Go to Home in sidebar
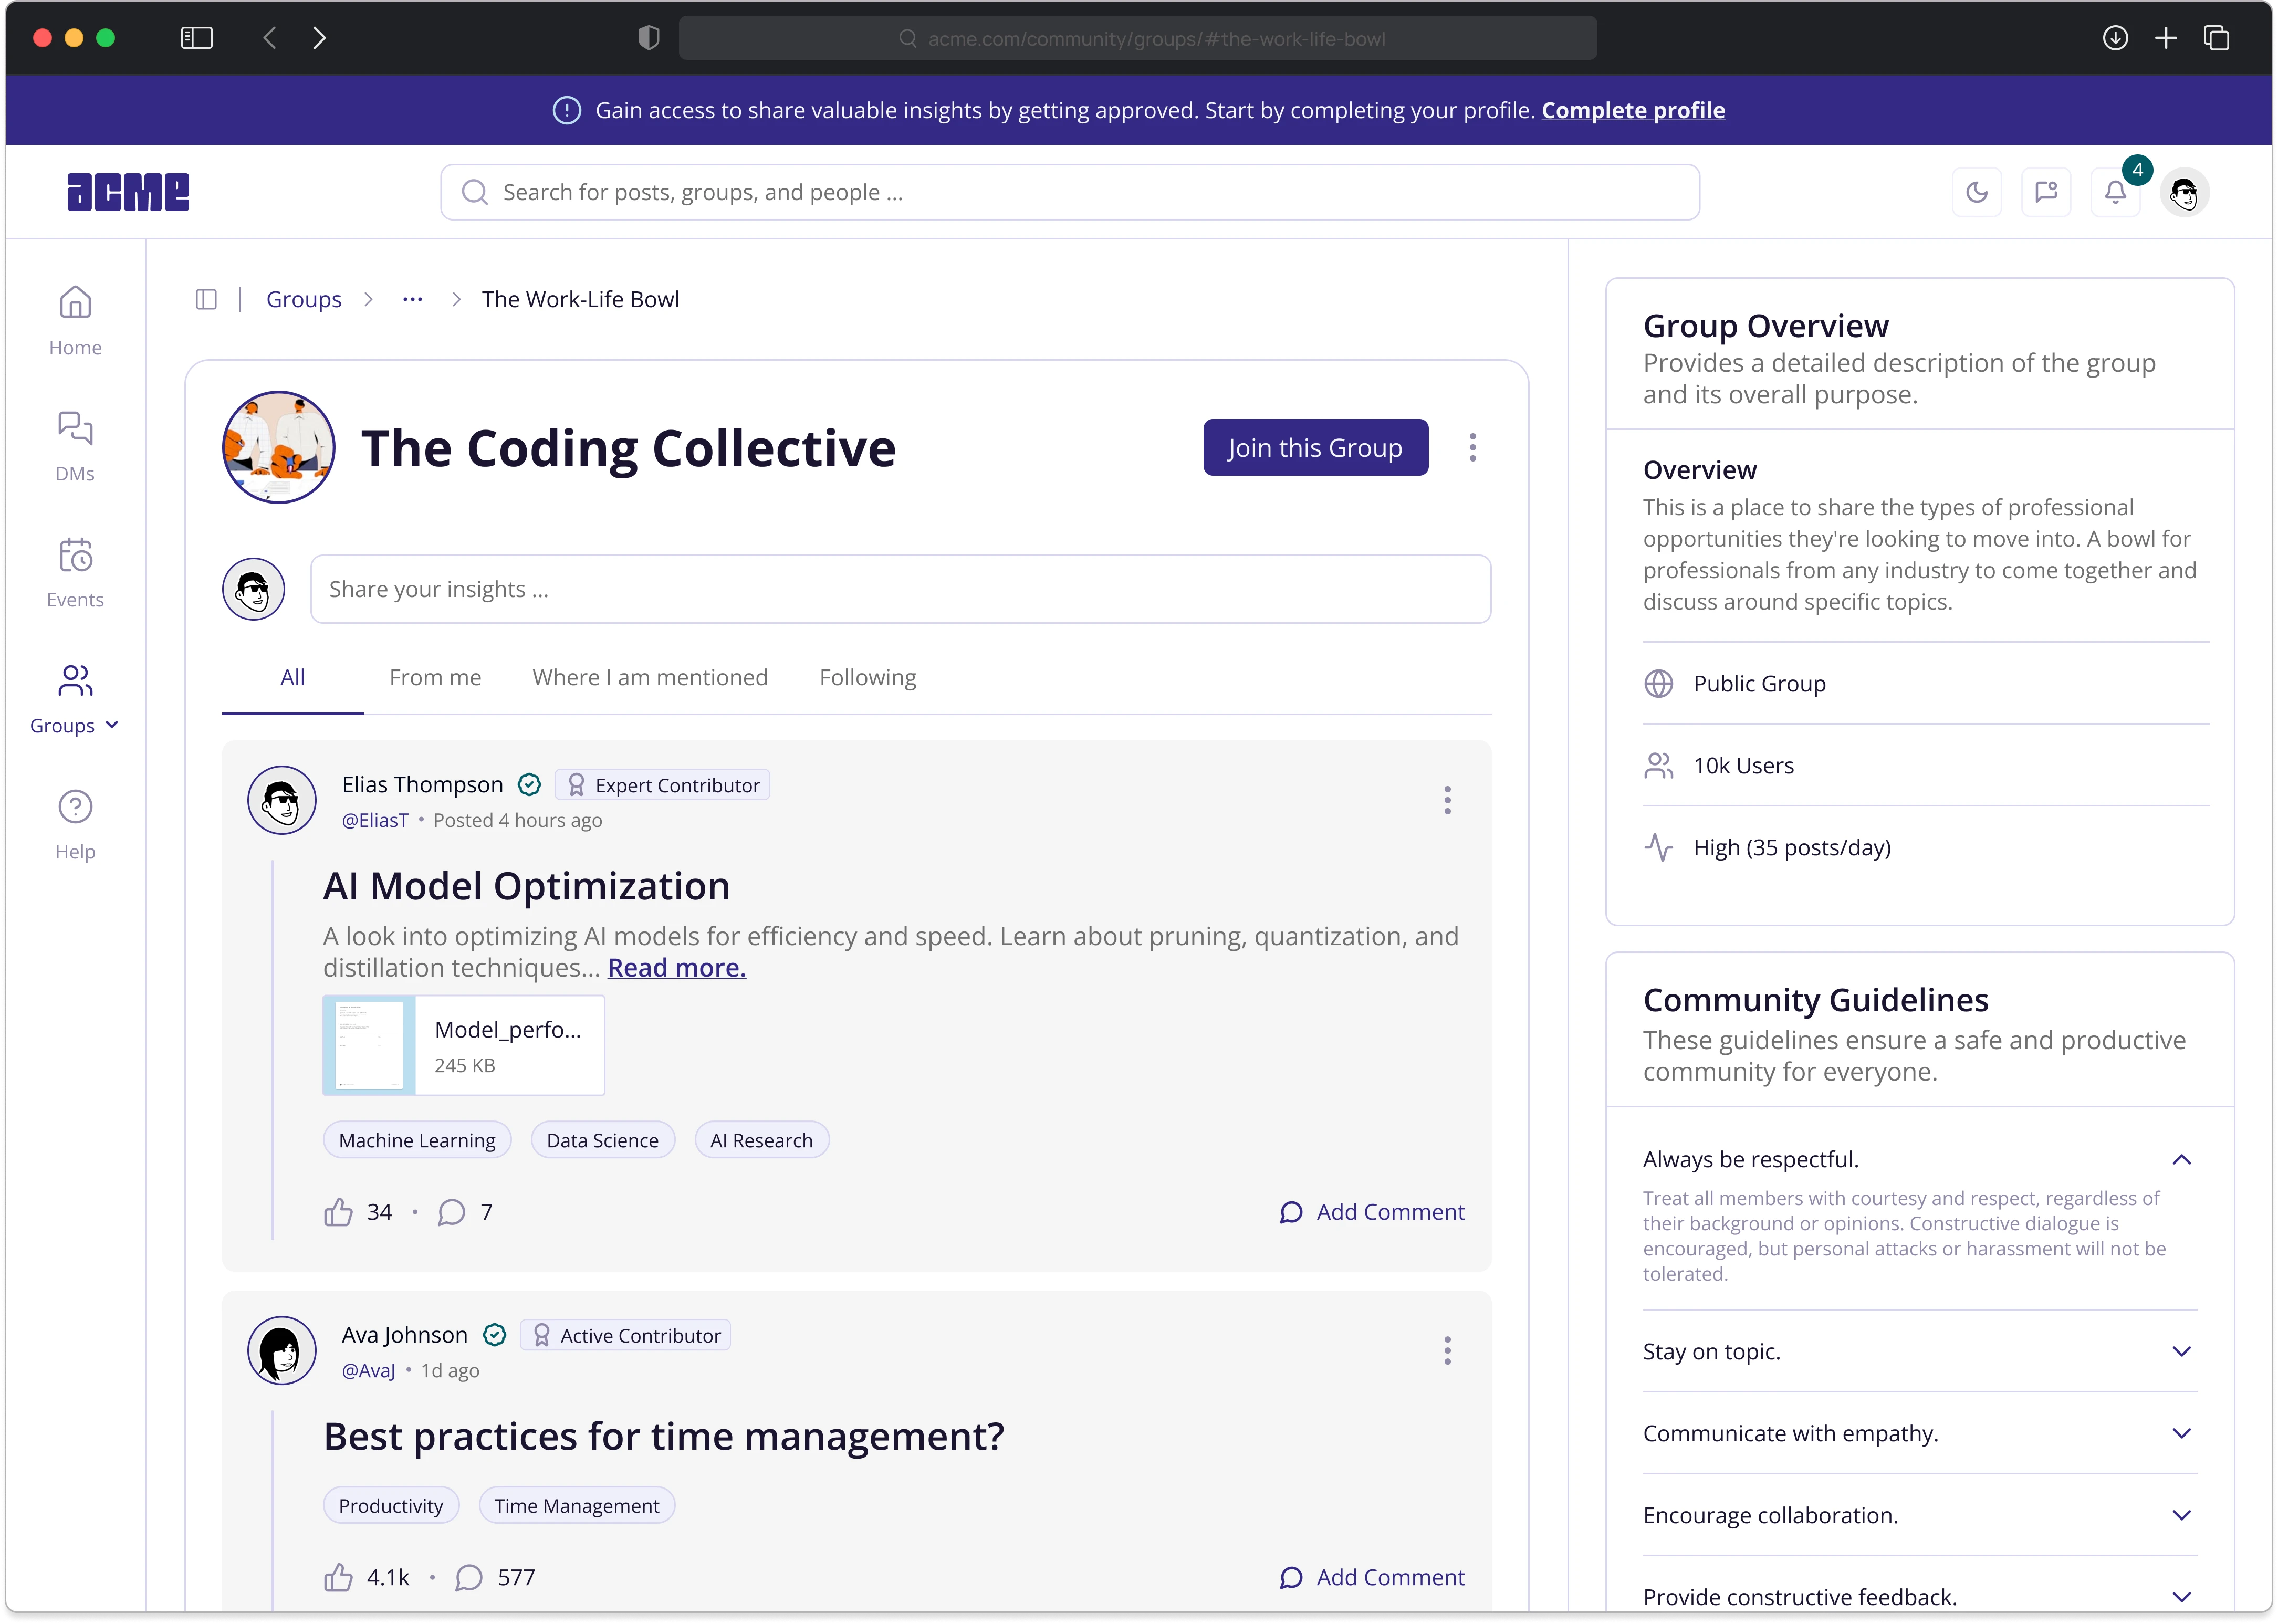 pos(75,319)
